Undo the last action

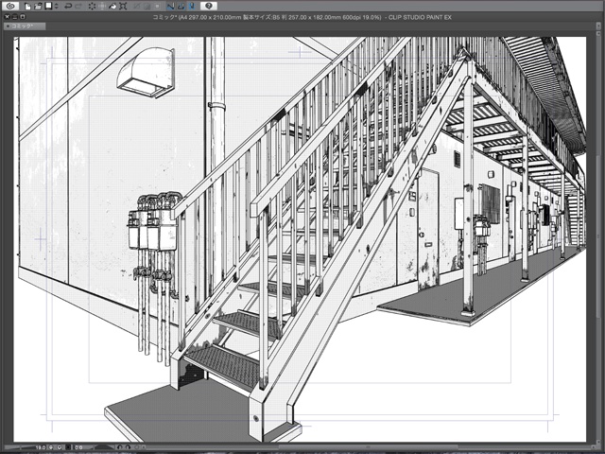point(68,7)
